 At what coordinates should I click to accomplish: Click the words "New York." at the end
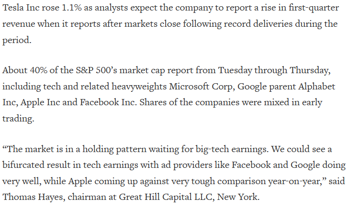(x=238, y=197)
